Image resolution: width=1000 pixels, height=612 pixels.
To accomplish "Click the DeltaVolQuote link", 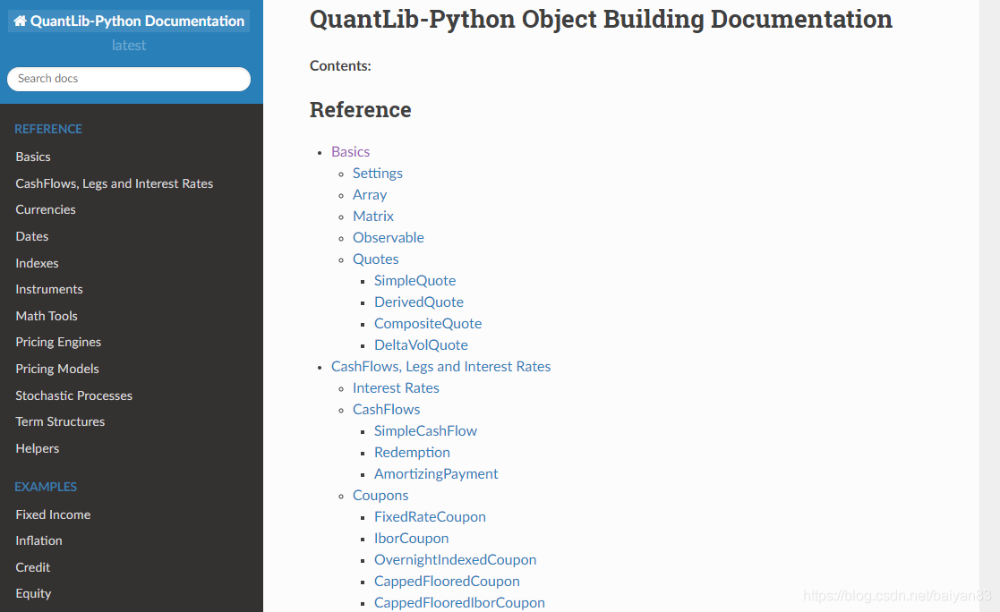I will point(421,344).
